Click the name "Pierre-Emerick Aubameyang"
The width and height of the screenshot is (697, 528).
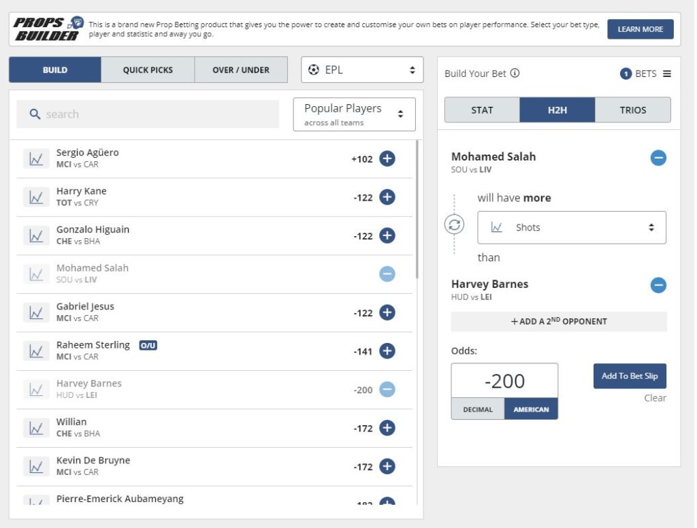120,499
